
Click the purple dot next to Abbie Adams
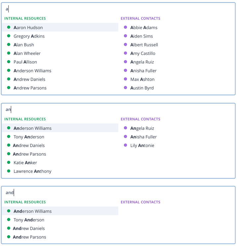[126, 27]
